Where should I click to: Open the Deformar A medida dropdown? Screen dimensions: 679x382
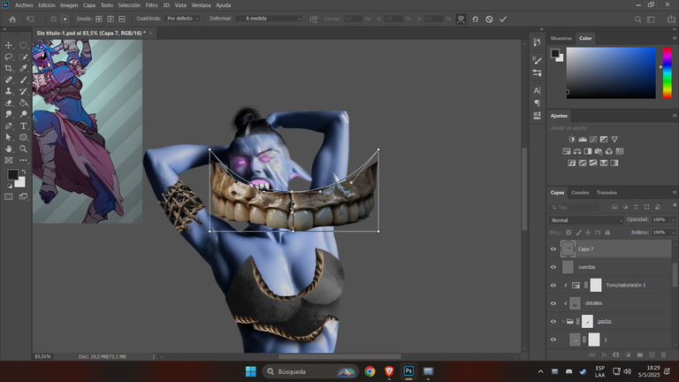click(x=269, y=19)
